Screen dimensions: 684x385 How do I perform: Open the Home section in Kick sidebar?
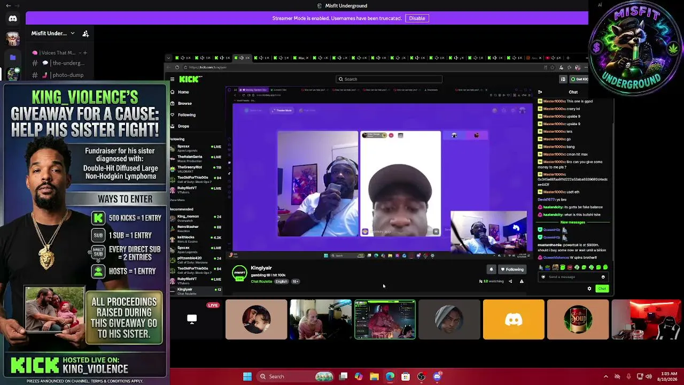coord(183,92)
